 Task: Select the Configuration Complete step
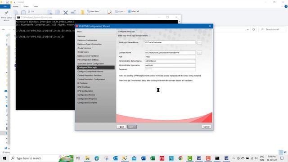point(87,103)
